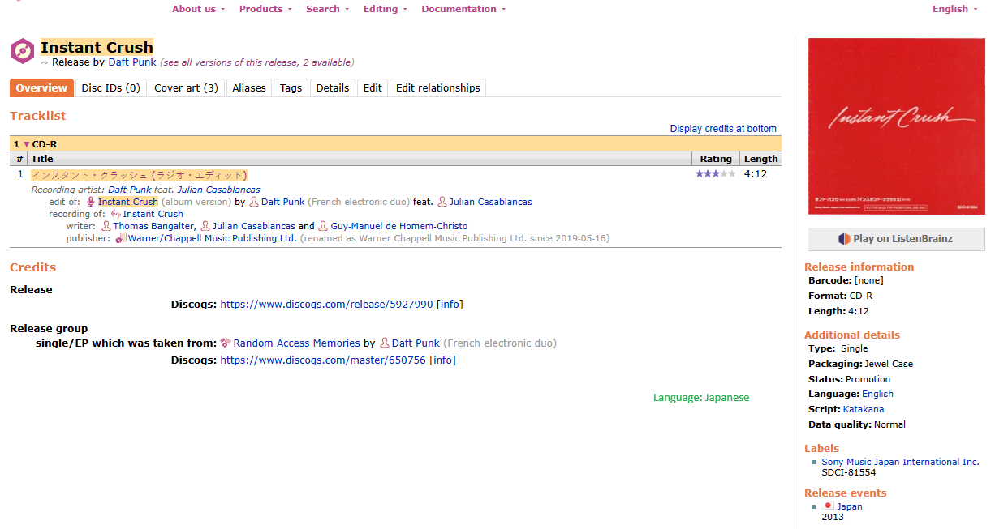Click the catalog number SDCI-81554
The width and height of the screenshot is (995, 529).
(x=849, y=472)
